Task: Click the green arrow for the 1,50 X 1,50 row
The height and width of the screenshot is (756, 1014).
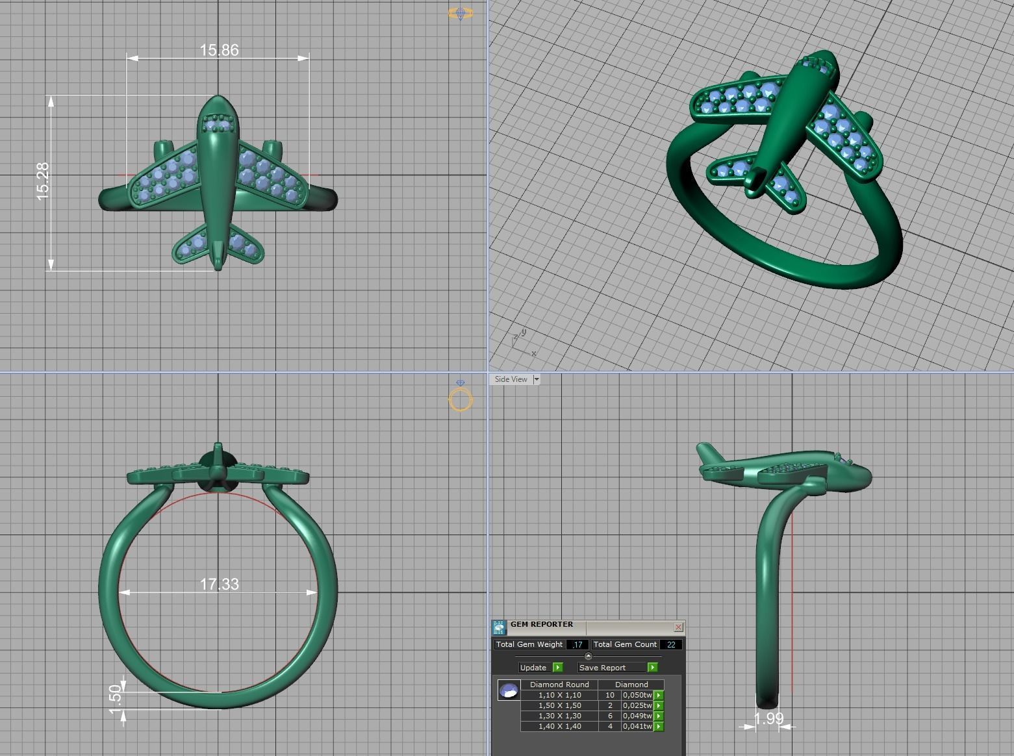Action: (659, 705)
